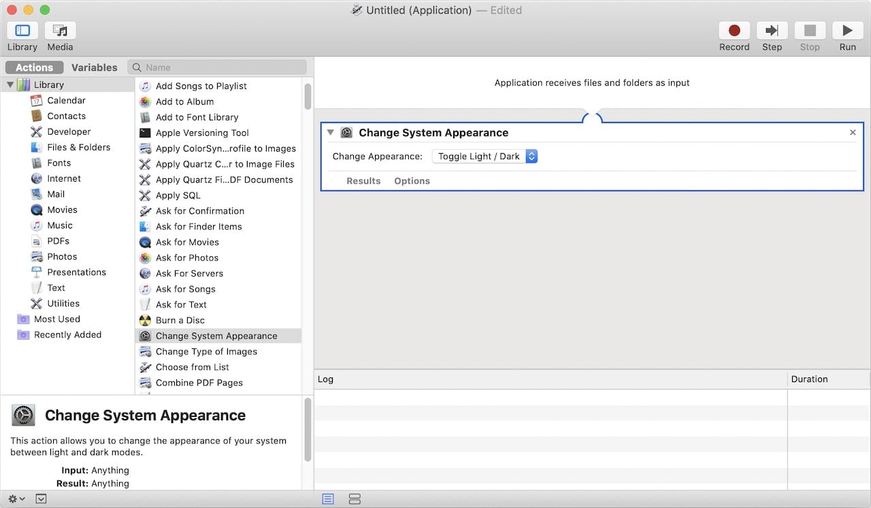
Task: Select the Utilities category in the library
Action: click(x=63, y=303)
